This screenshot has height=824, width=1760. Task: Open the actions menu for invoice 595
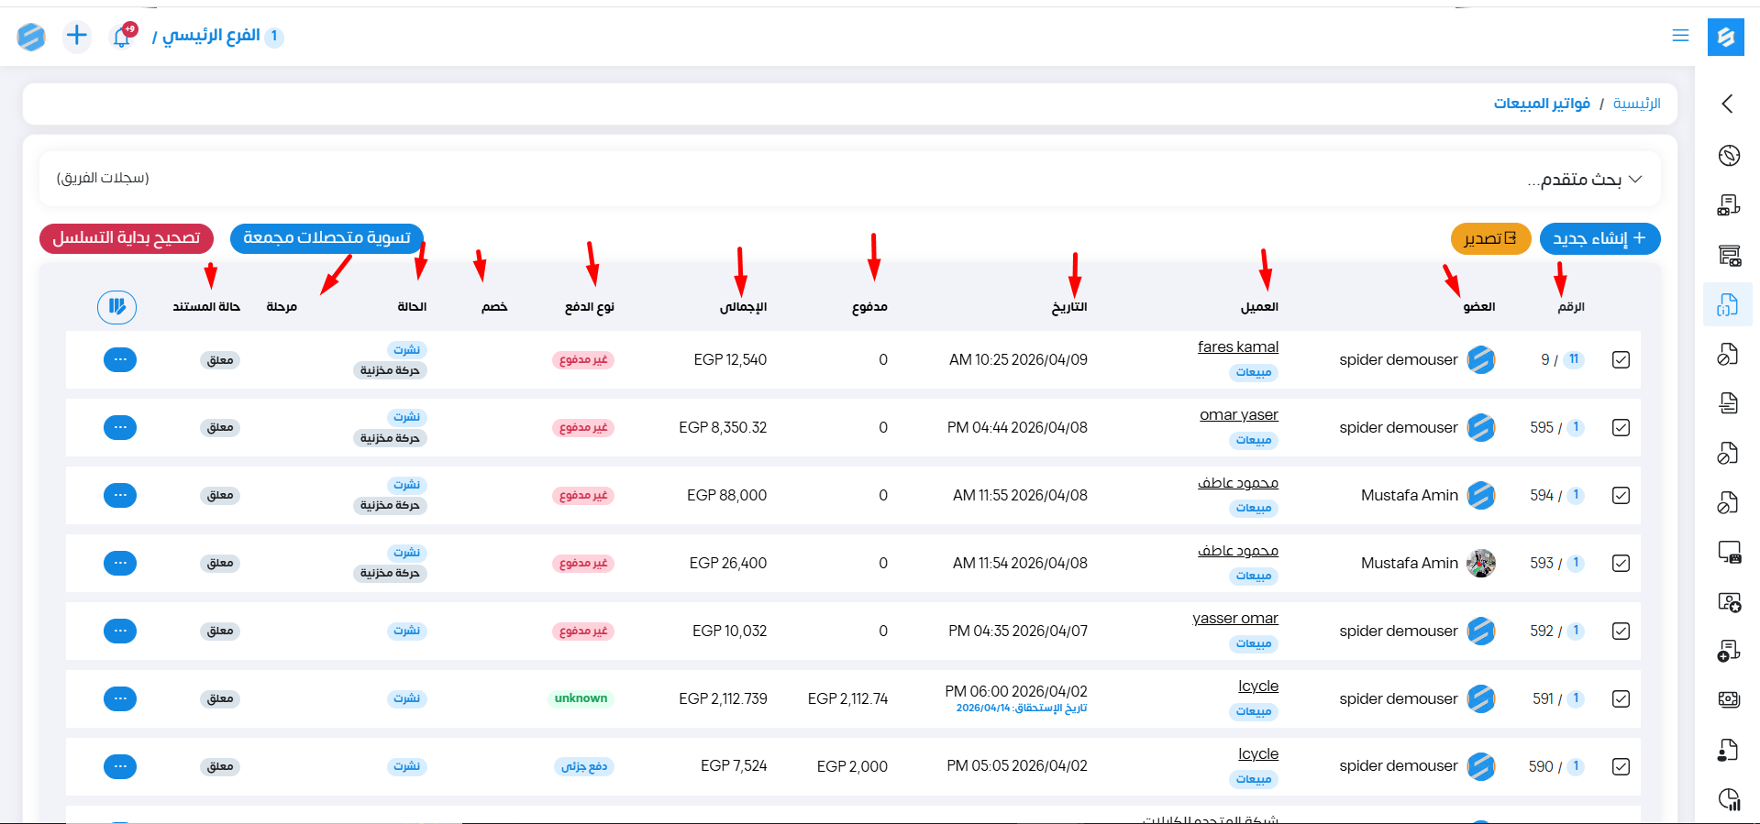click(120, 427)
